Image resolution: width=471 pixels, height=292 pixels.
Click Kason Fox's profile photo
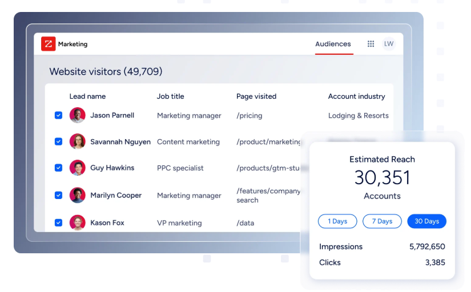click(78, 222)
